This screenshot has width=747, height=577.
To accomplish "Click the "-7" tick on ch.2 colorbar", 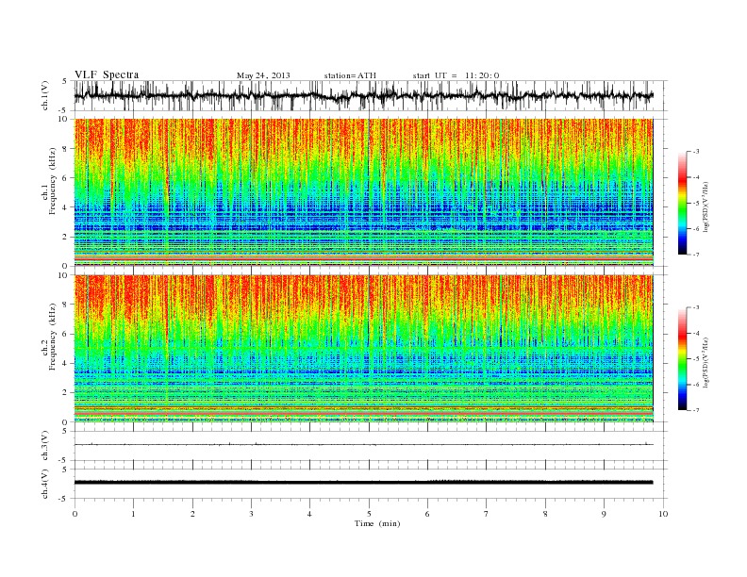I will [x=695, y=410].
